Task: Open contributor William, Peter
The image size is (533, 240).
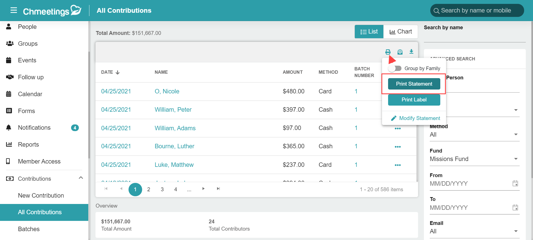Action: tap(173, 110)
